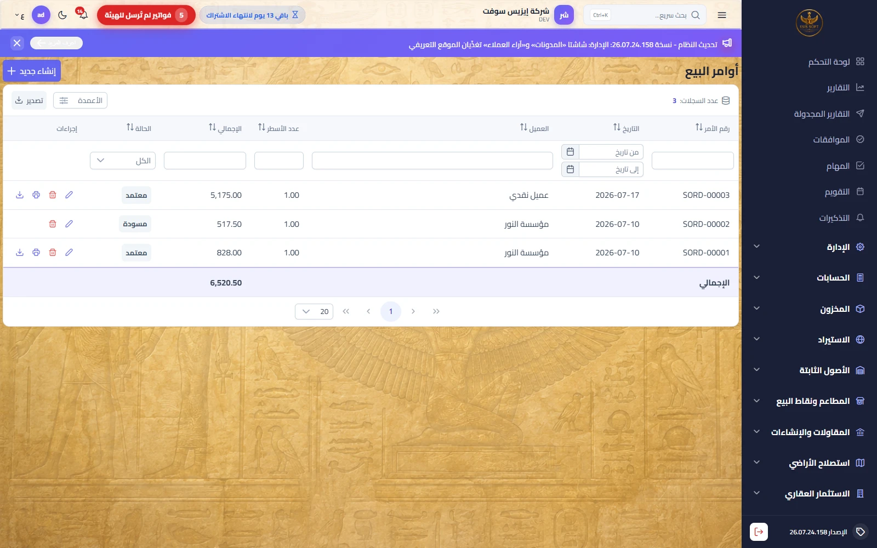Click the 'from date' filter field
Screen dimensions: 877x548
pos(611,152)
